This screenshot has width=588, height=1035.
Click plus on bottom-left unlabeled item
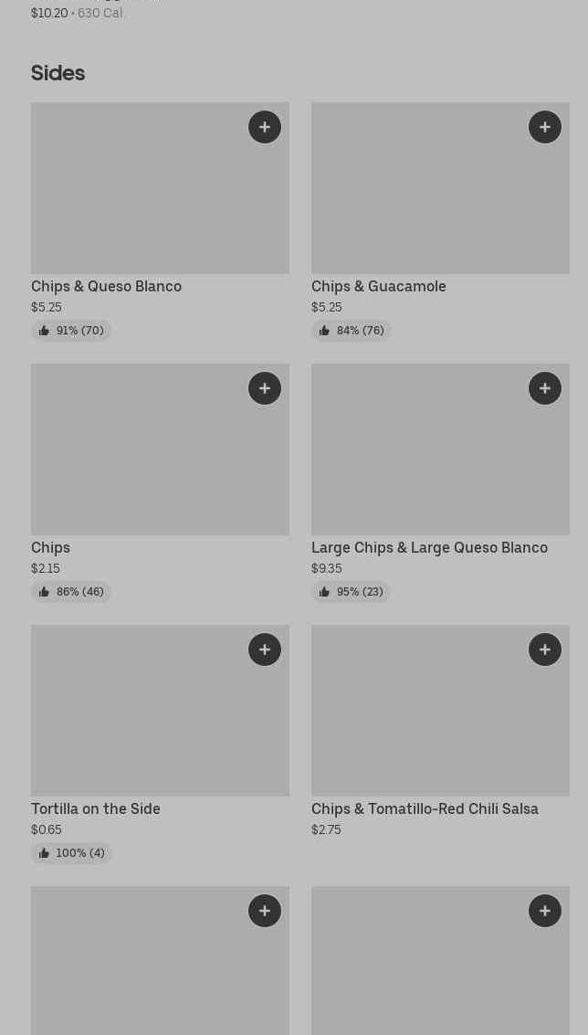pos(265,911)
